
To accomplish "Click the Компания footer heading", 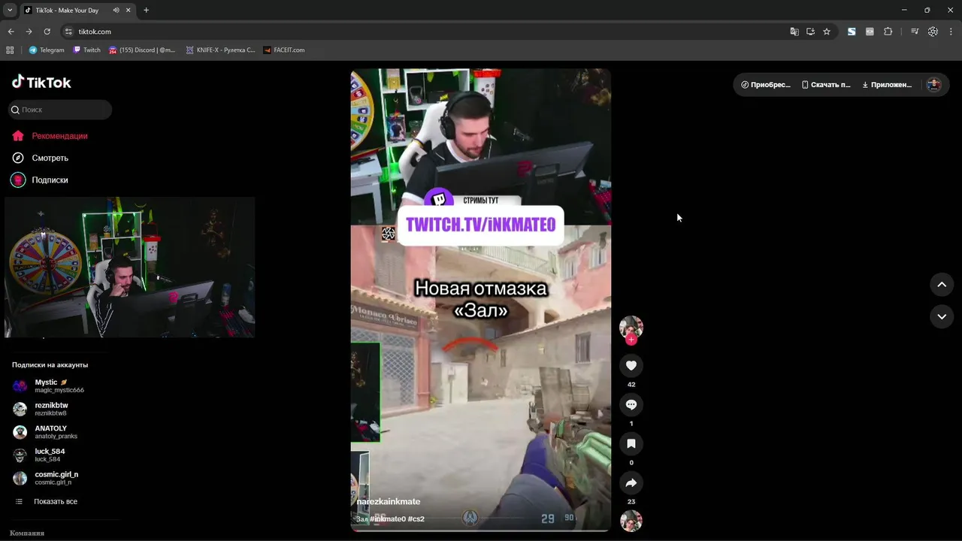I will (27, 533).
